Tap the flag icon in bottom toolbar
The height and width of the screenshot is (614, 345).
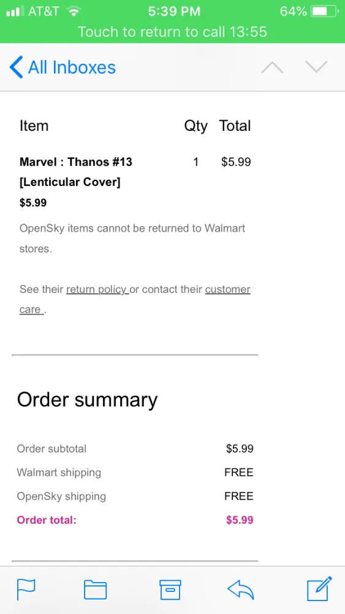click(x=26, y=589)
